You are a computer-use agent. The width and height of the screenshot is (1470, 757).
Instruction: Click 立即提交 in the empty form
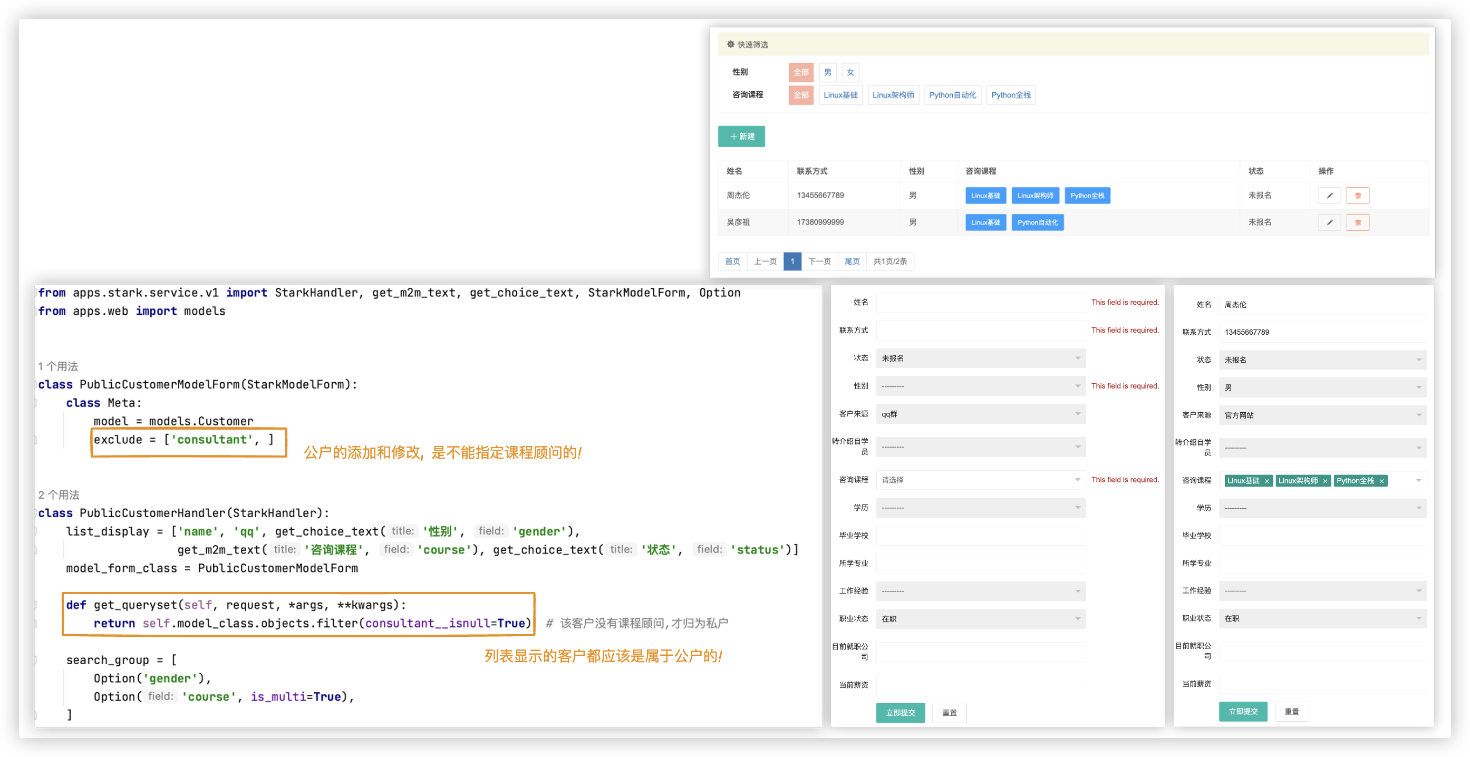point(900,713)
